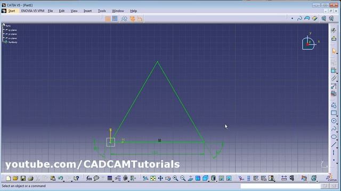This screenshot has height=191, width=341.
Task: Click the Exit Workbench icon
Action: click(x=334, y=39)
